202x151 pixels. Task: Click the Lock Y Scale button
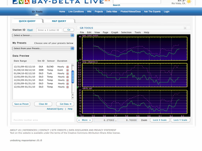pos(180,120)
